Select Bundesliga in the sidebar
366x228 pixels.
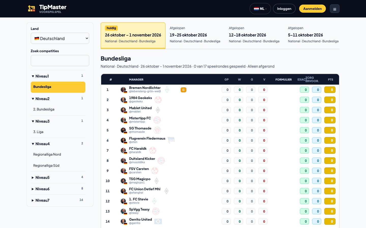pos(58,87)
